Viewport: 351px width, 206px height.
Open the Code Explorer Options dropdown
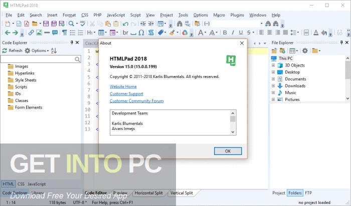pos(37,50)
